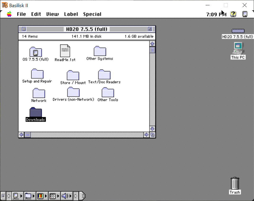Select the Store / Mount folder
Image resolution: width=254 pixels, height=201 pixels.
click(x=73, y=75)
